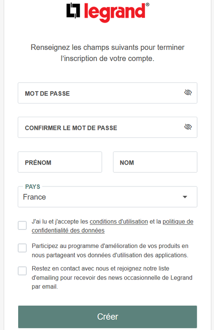The height and width of the screenshot is (330, 214).
Task: Open the Pays dropdown arrow
Action: coord(185,197)
